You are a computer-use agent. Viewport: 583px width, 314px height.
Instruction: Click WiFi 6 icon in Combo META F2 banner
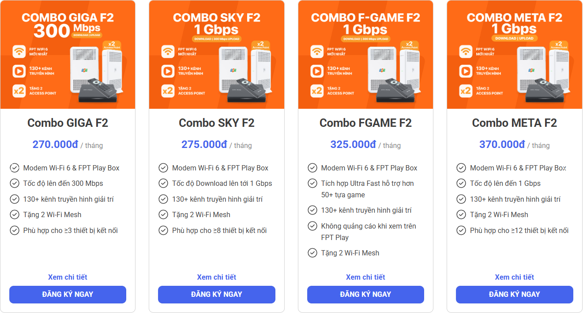point(466,52)
